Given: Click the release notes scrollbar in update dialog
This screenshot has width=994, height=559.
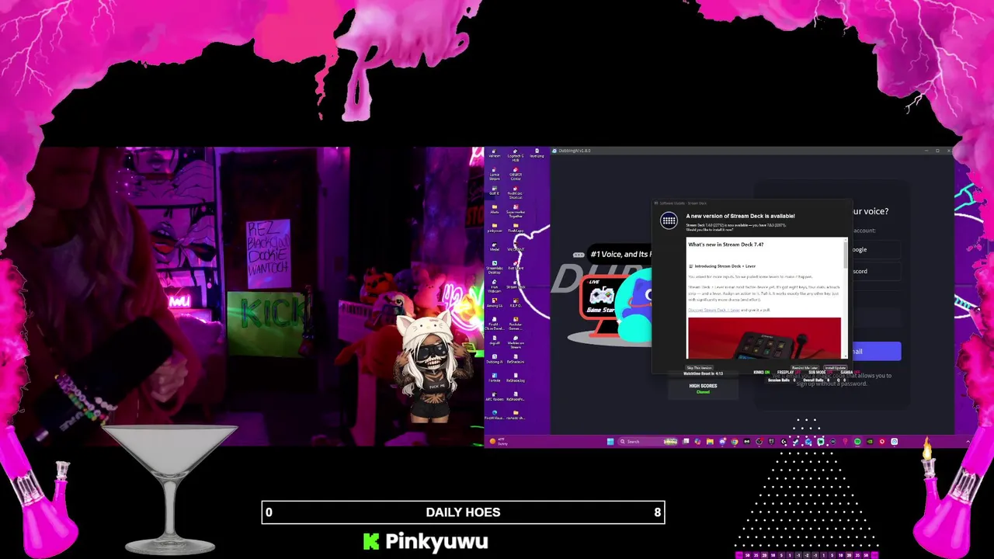Looking at the screenshot, I should coord(846,298).
